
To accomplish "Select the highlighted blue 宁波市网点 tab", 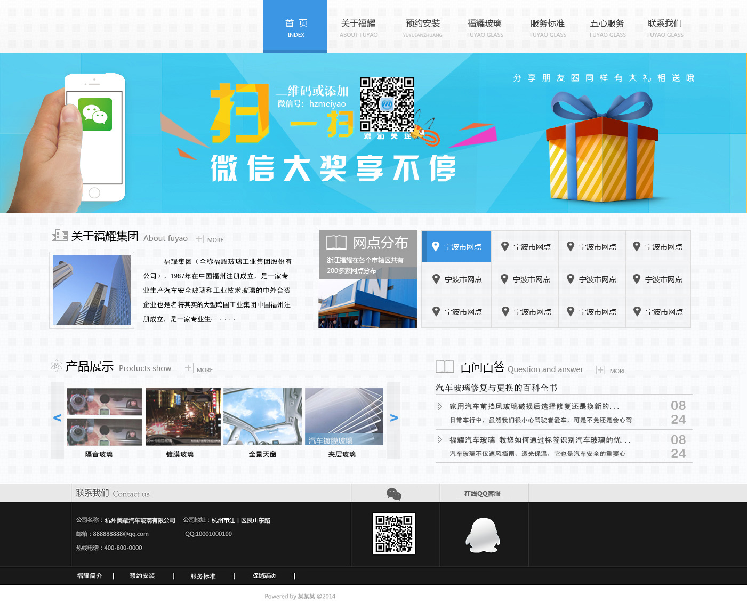I will click(x=456, y=246).
